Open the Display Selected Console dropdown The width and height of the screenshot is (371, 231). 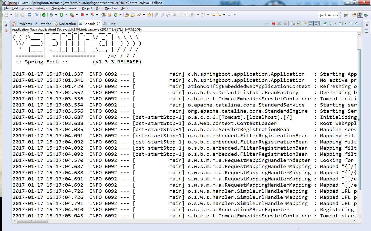click(x=335, y=24)
